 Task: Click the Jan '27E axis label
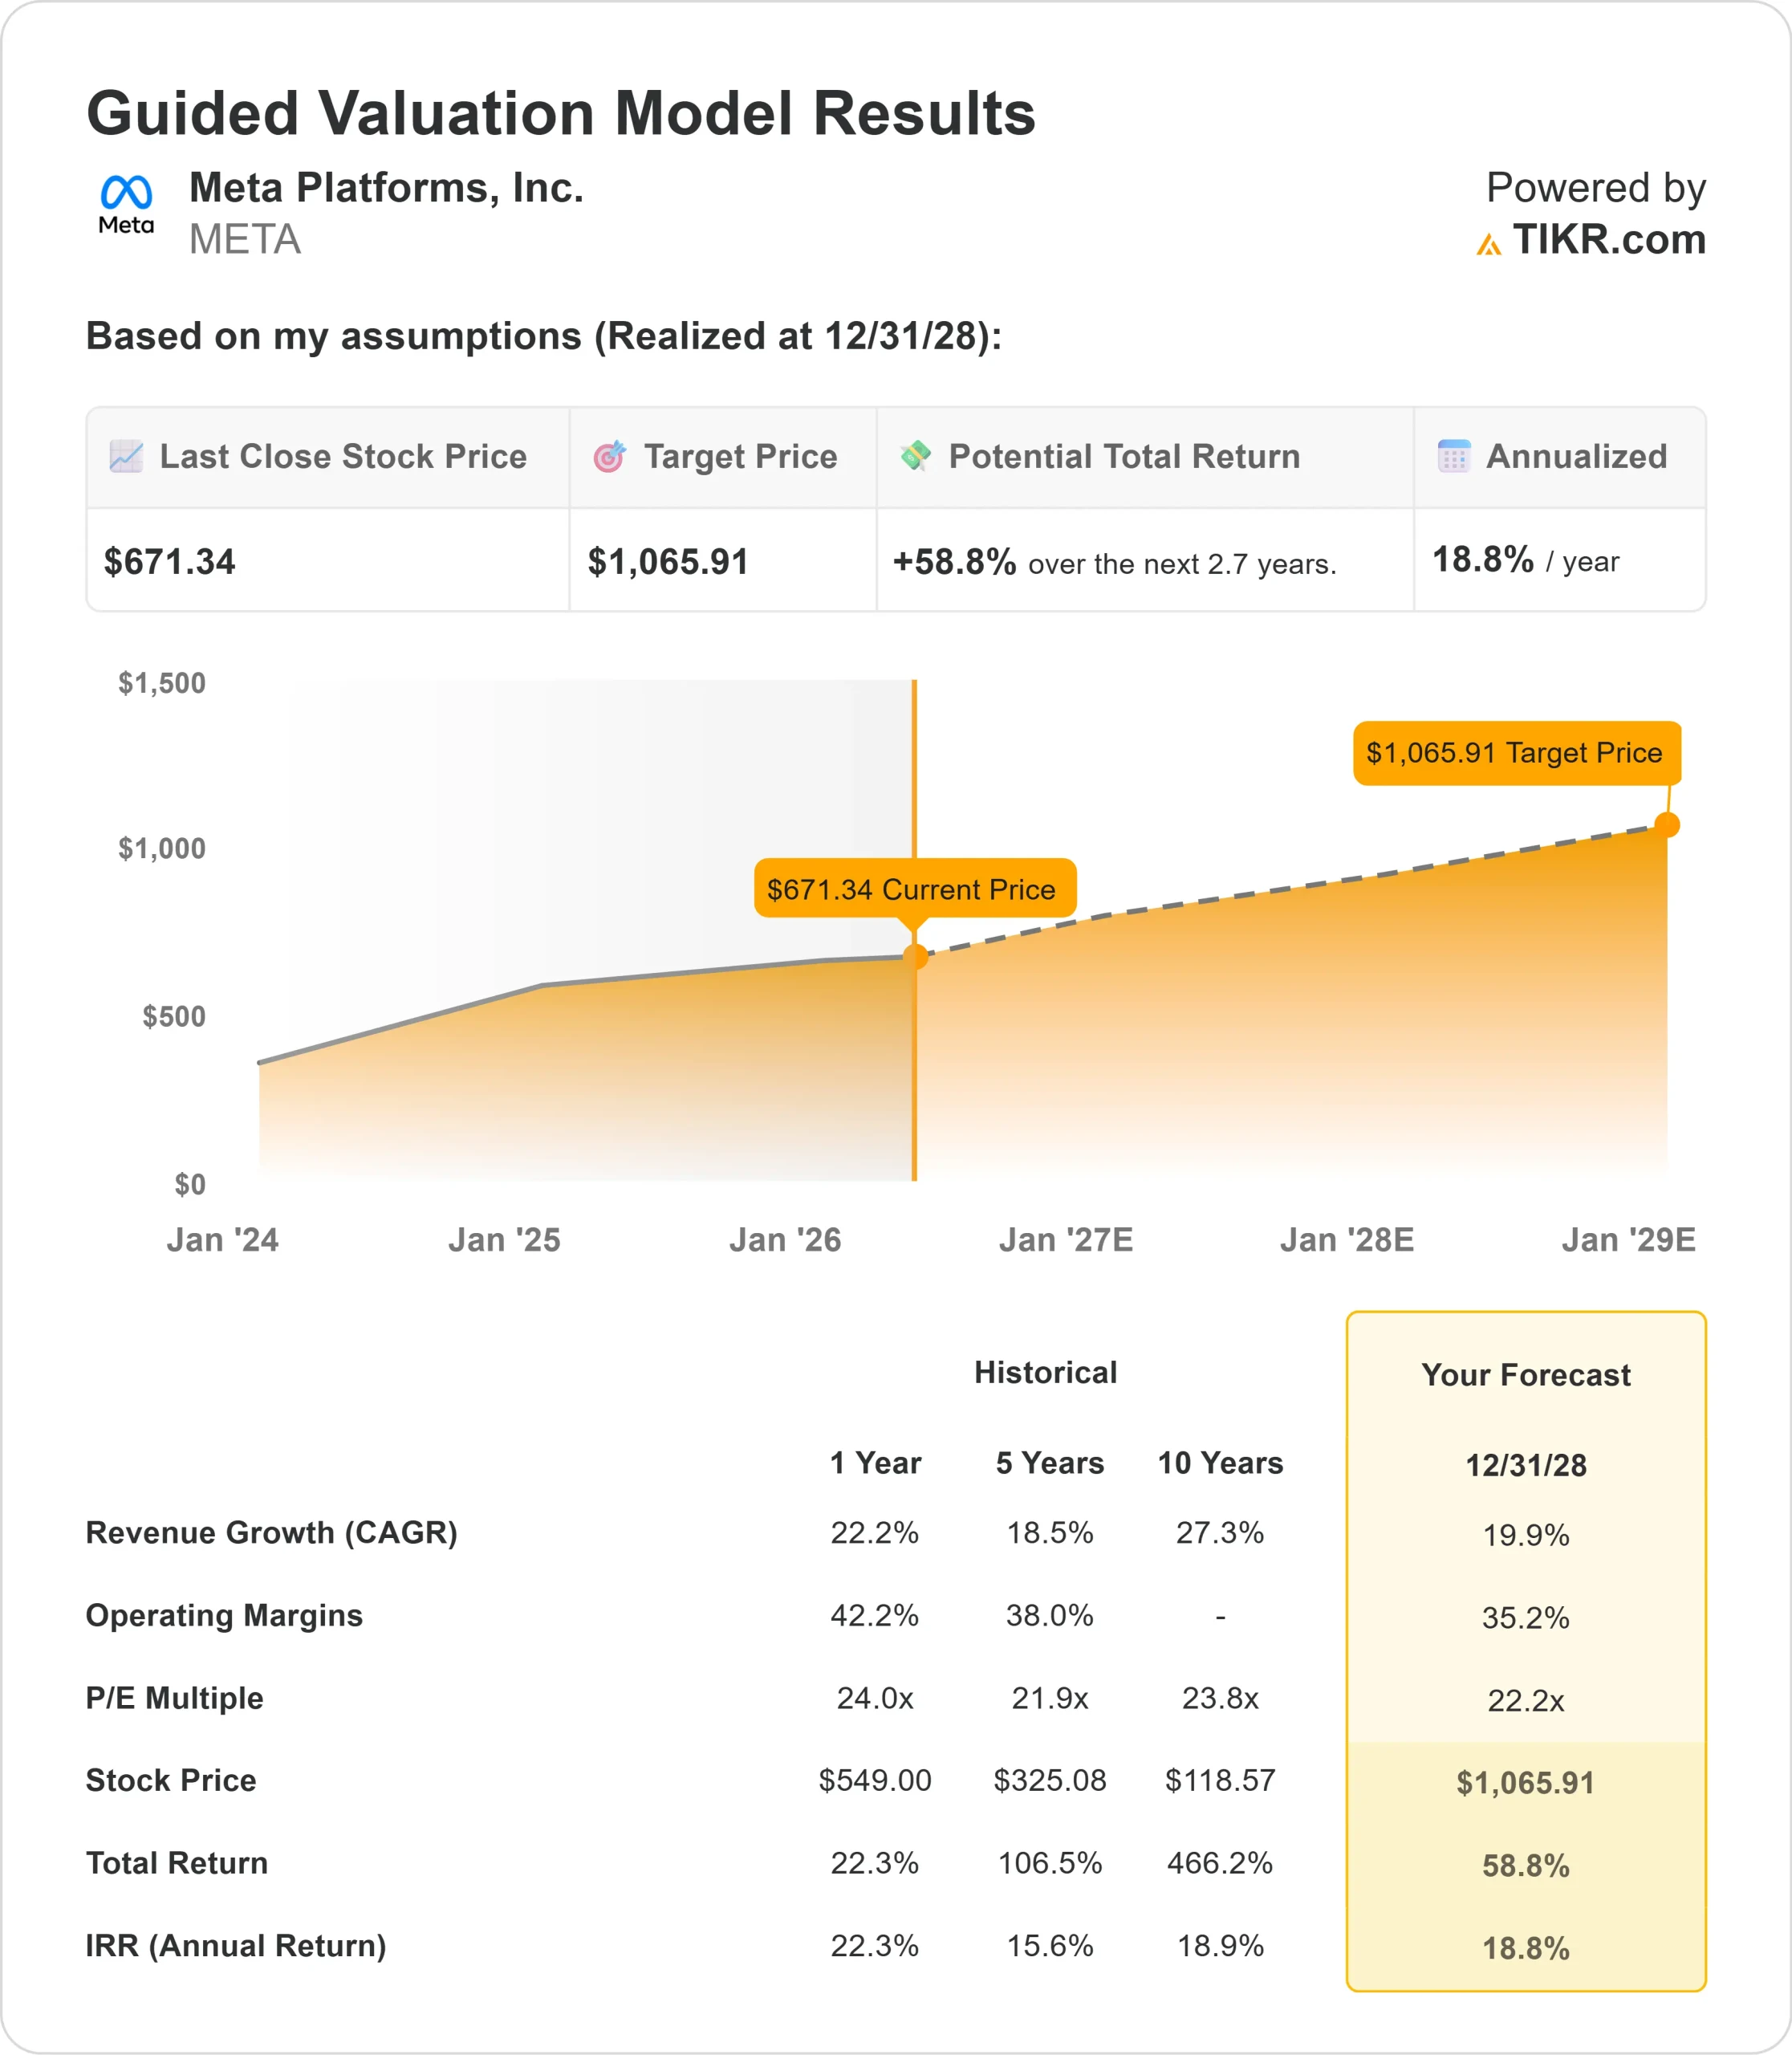click(x=1065, y=1239)
